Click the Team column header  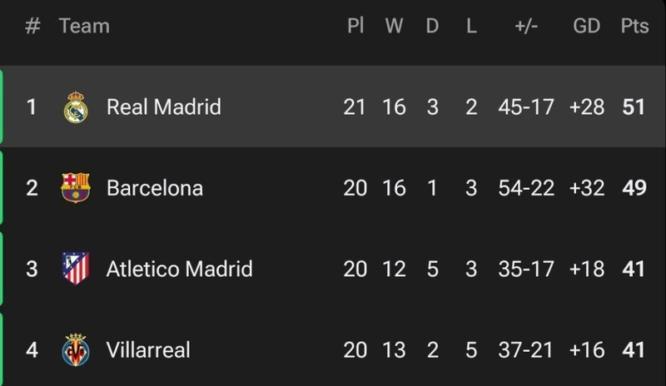click(84, 27)
